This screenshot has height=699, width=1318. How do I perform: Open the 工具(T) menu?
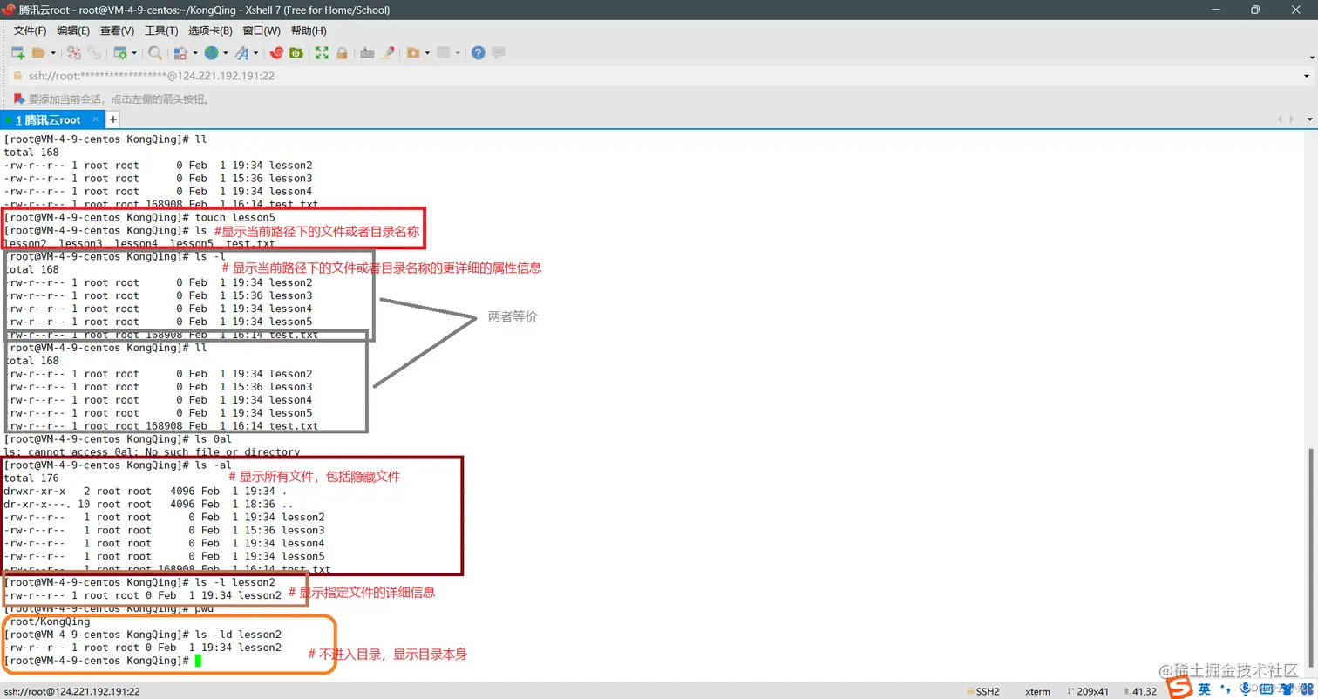161,31
